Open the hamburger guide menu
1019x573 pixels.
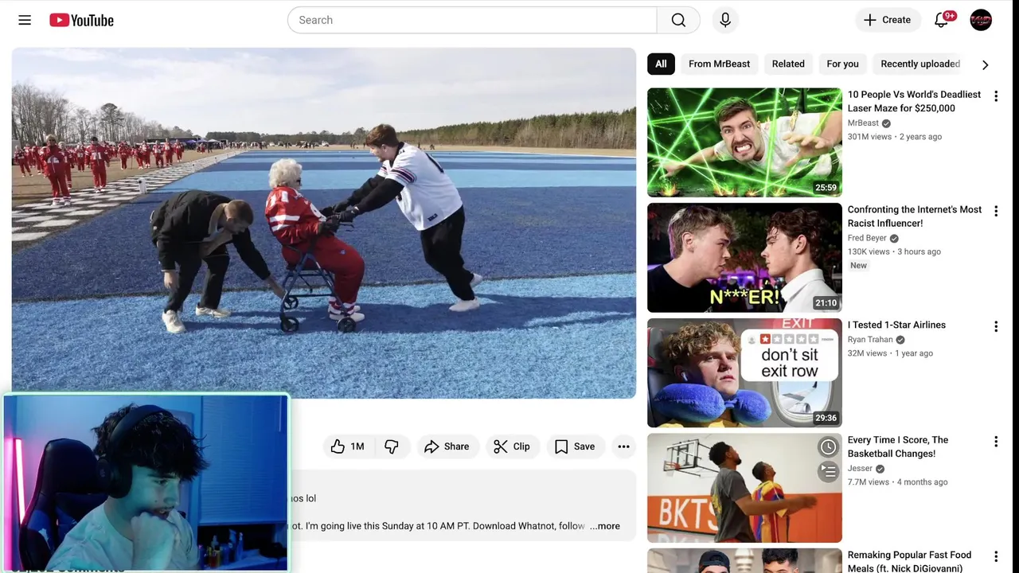click(25, 20)
